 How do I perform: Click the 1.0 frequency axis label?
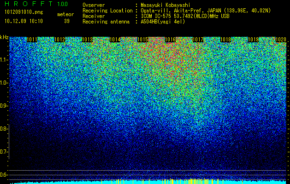point(4,83)
